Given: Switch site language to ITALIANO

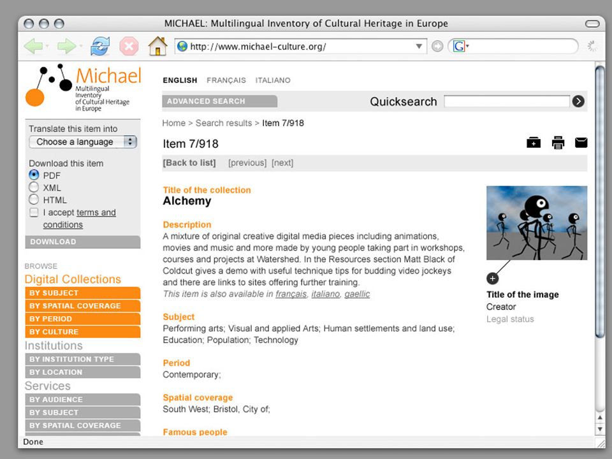Looking at the screenshot, I should click(273, 80).
